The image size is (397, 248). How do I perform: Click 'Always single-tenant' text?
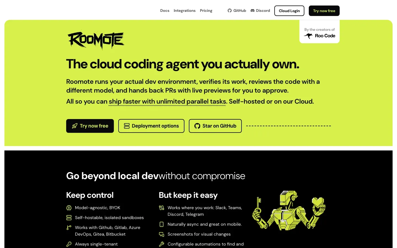click(x=96, y=244)
